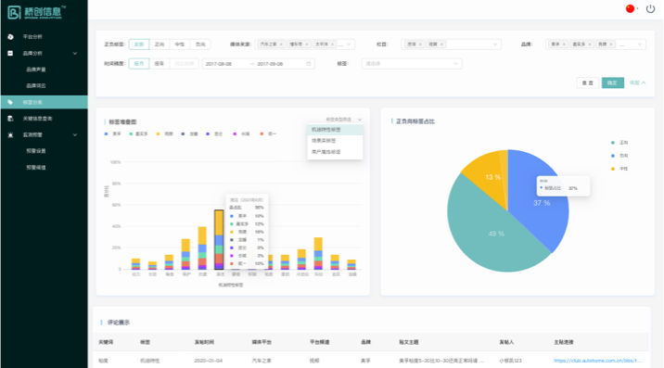664x368 pixels.
Task: Click the calendar icon in date range field
Action: 308,64
